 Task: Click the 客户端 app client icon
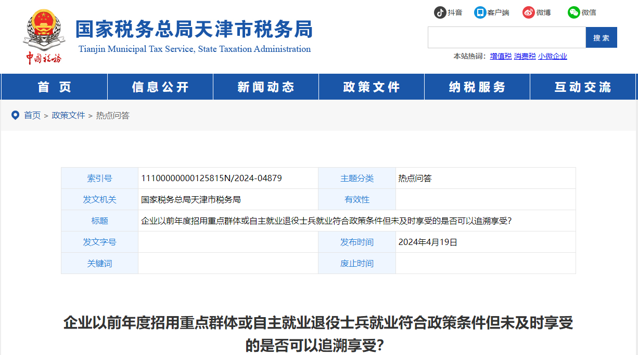click(479, 12)
